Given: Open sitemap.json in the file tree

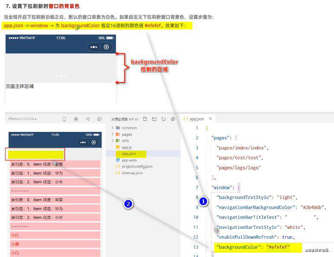Looking at the screenshot, I should point(132,173).
